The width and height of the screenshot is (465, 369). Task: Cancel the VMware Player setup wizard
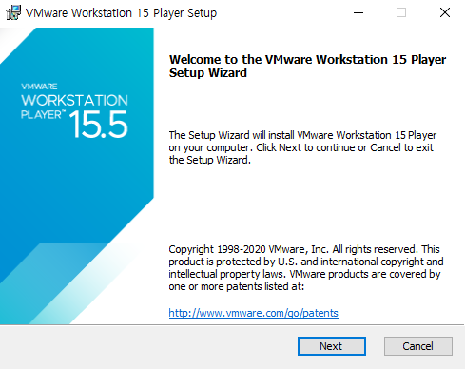point(418,346)
